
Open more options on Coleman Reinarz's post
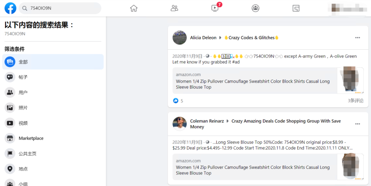pyautogui.click(x=358, y=124)
